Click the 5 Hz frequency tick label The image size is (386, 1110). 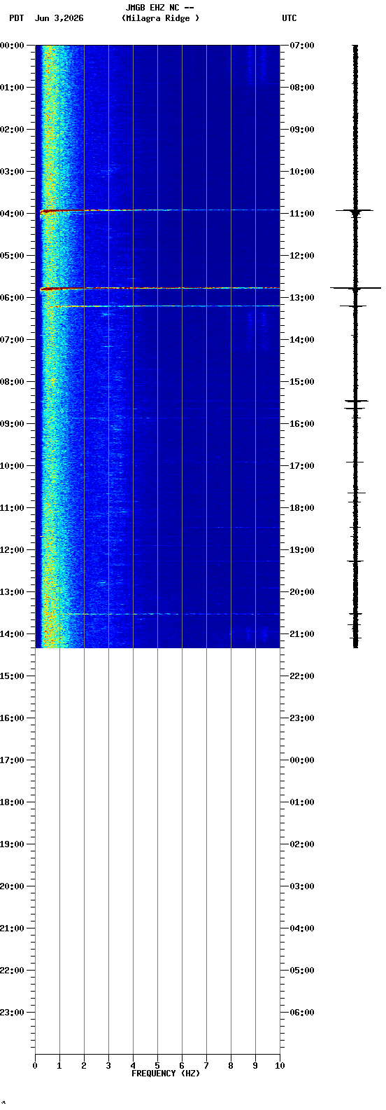157,1066
